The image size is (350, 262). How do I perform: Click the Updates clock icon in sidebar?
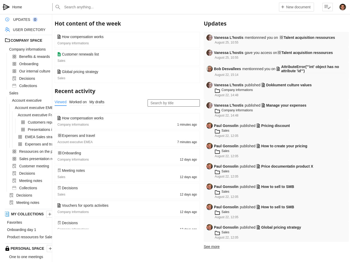tap(8, 20)
